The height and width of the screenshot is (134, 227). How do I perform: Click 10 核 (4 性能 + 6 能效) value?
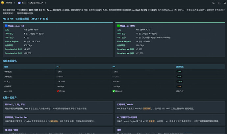click(x=146, y=34)
